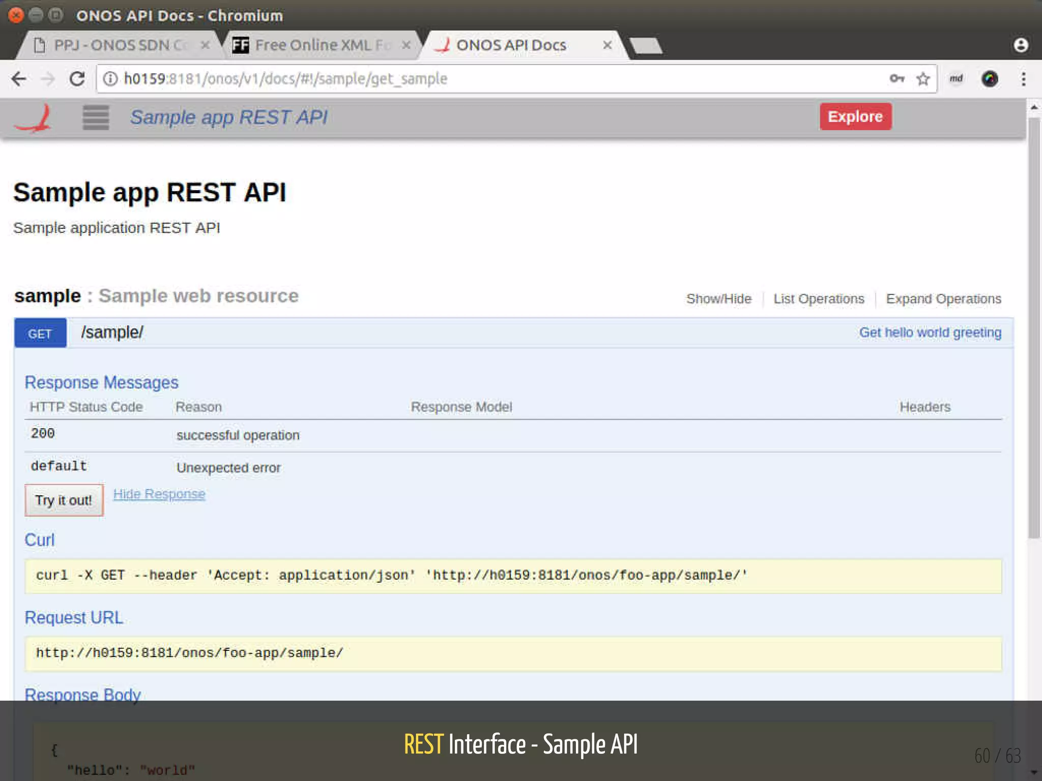Click the Hide Response link
Image resolution: width=1042 pixels, height=781 pixels.
pos(159,494)
